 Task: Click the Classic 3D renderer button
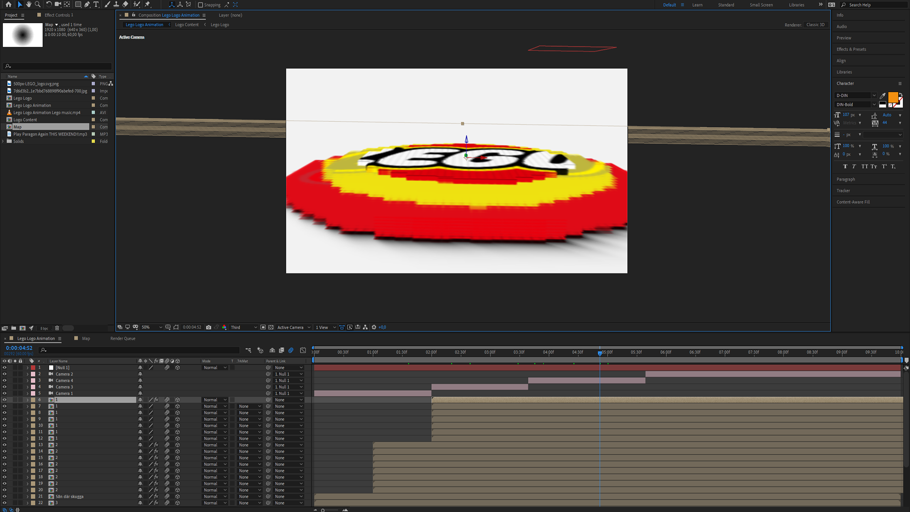click(x=816, y=25)
